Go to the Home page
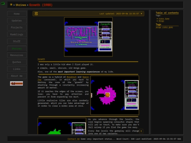Screen dimensions: 191x143 [x=17, y=14]
